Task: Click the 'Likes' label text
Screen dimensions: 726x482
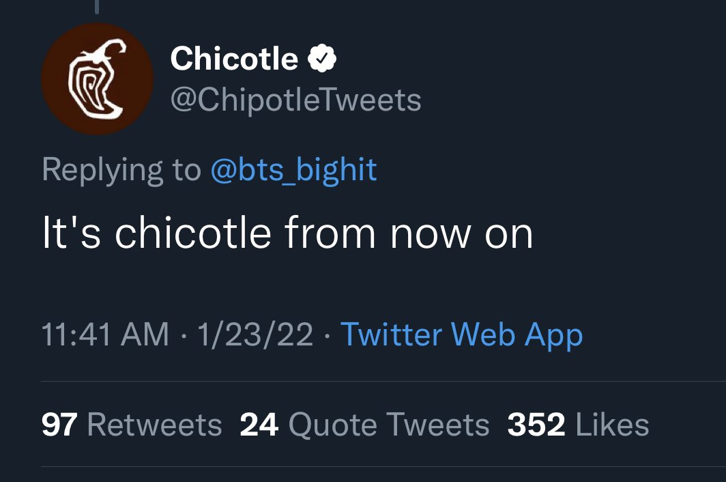Action: coord(612,425)
